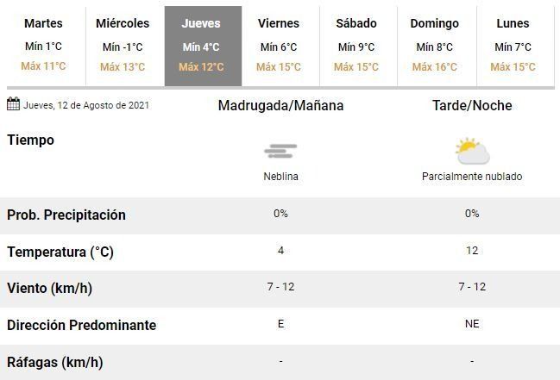This screenshot has height=380, width=560.
Task: Click the Madrugada/Mañana column header
Action: pos(280,106)
